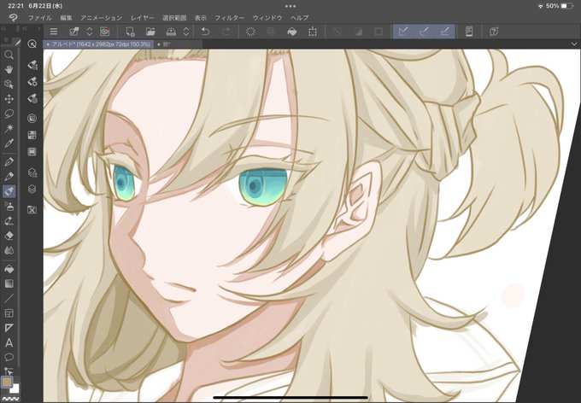Select the Pen tool
The height and width of the screenshot is (403, 581).
click(9, 161)
